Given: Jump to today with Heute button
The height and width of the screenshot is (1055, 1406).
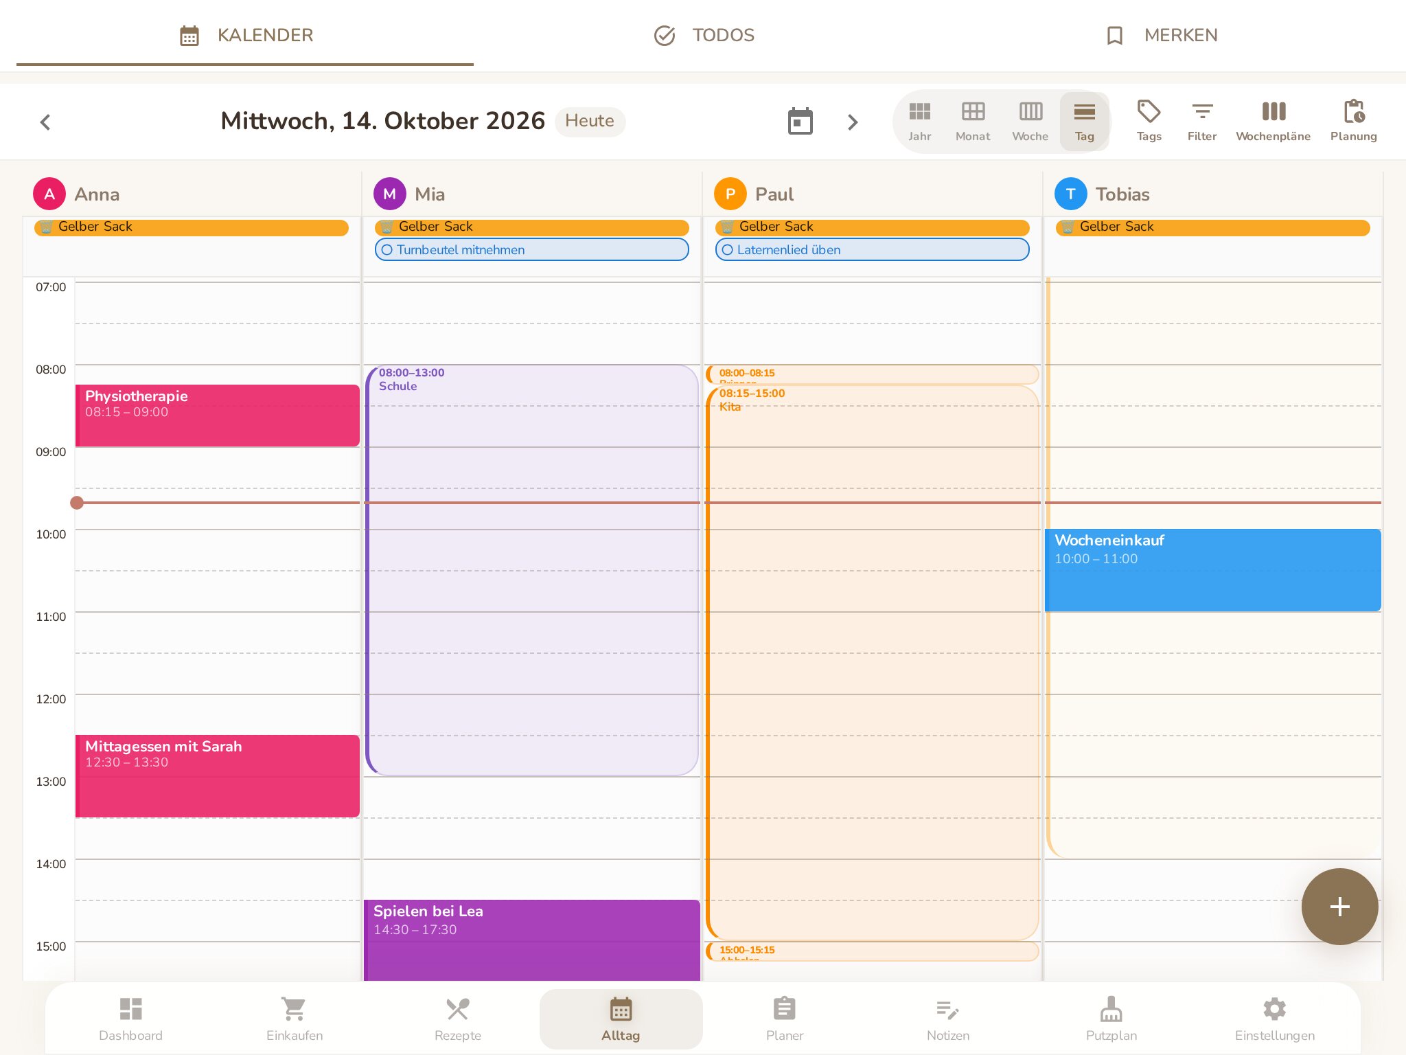Looking at the screenshot, I should click(590, 121).
